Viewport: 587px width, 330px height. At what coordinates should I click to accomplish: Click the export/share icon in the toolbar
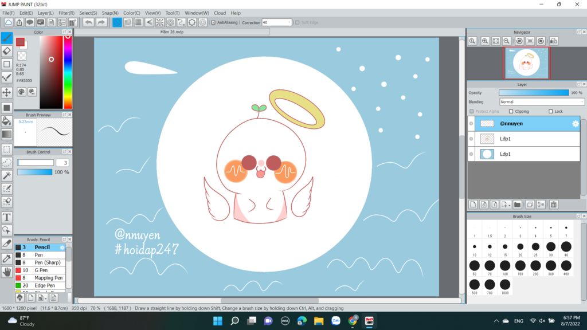coord(19,22)
